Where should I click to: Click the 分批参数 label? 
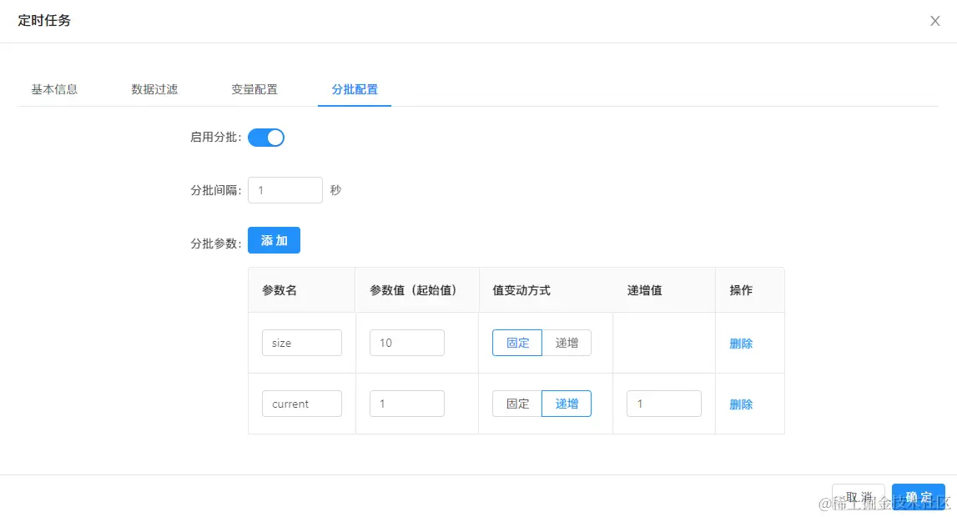215,243
